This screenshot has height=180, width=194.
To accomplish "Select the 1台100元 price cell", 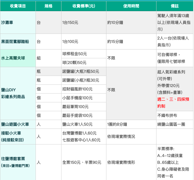I will [84, 42].
